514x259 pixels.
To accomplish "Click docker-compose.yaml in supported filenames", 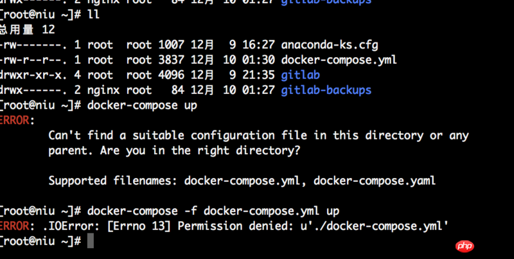I will tap(375, 181).
